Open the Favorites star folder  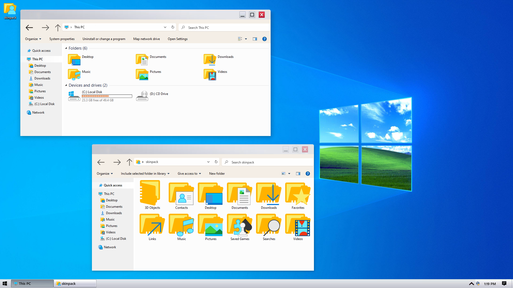[x=298, y=194]
